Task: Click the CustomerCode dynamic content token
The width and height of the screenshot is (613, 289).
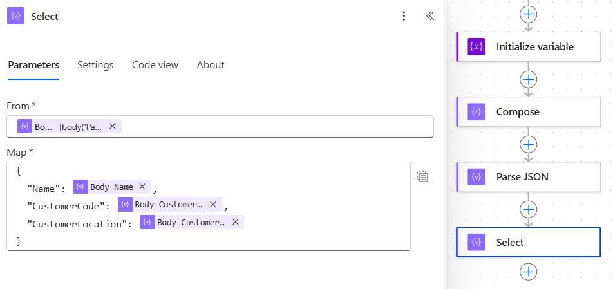Action: pos(169,204)
